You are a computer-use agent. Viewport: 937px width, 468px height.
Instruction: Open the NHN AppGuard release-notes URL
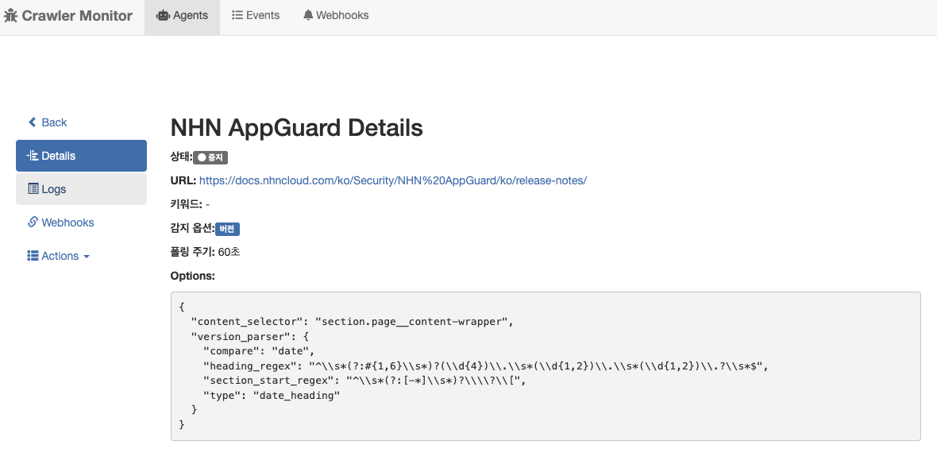(x=393, y=180)
